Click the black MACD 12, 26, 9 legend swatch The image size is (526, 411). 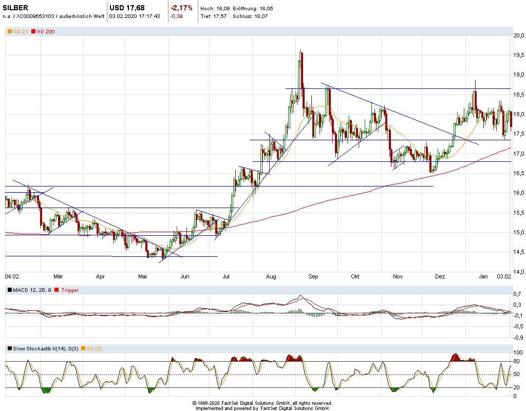(9, 290)
